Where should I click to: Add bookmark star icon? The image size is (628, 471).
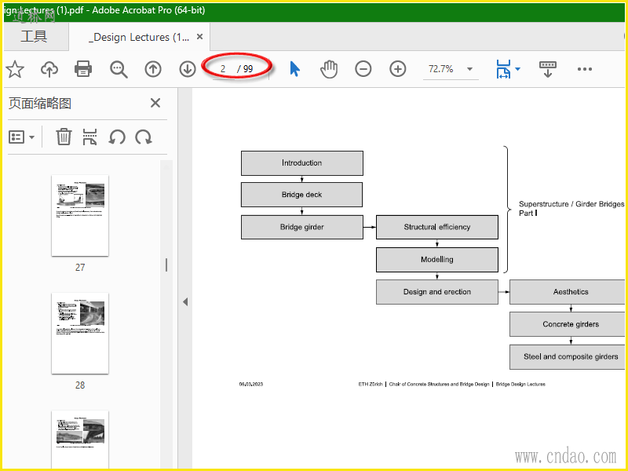15,69
